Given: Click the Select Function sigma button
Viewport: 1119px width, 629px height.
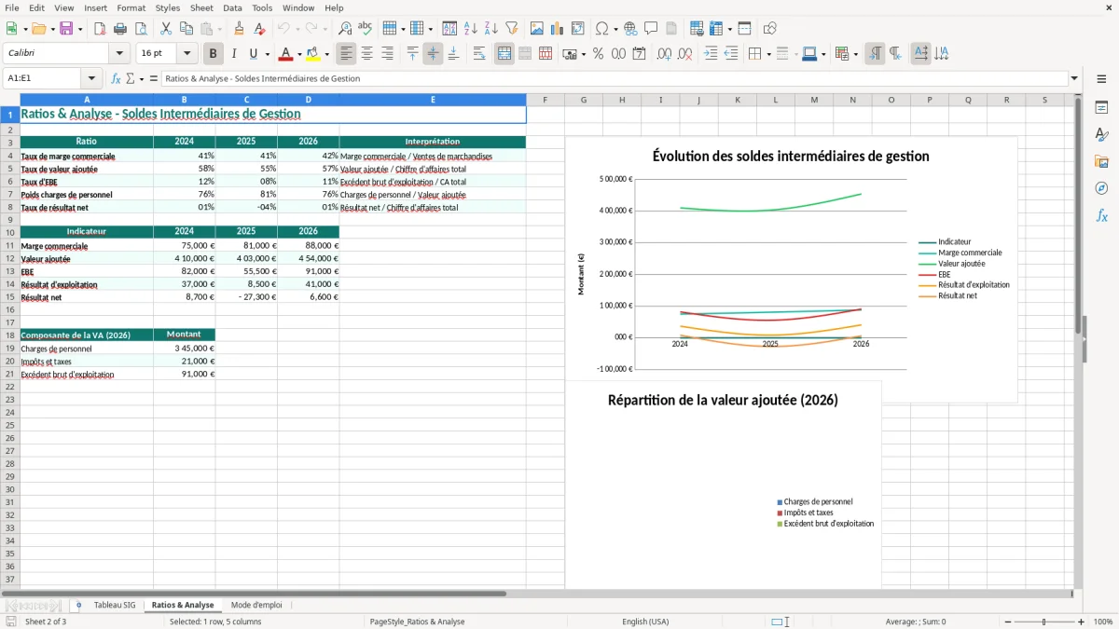Looking at the screenshot, I should (x=130, y=78).
